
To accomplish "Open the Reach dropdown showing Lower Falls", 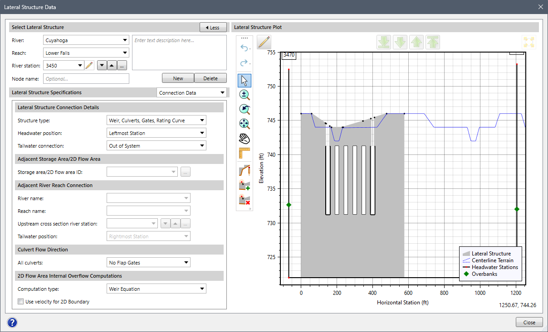I will (86, 53).
